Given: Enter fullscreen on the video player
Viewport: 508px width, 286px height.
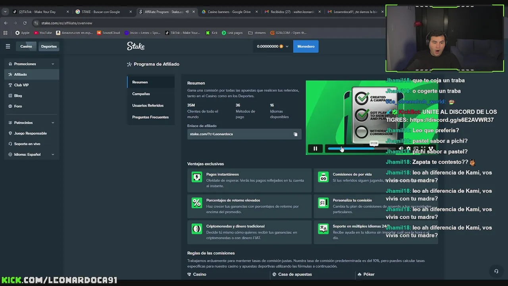Looking at the screenshot, I should pos(423,149).
